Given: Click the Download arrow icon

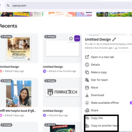Looking at the screenshot, I should [87, 95].
